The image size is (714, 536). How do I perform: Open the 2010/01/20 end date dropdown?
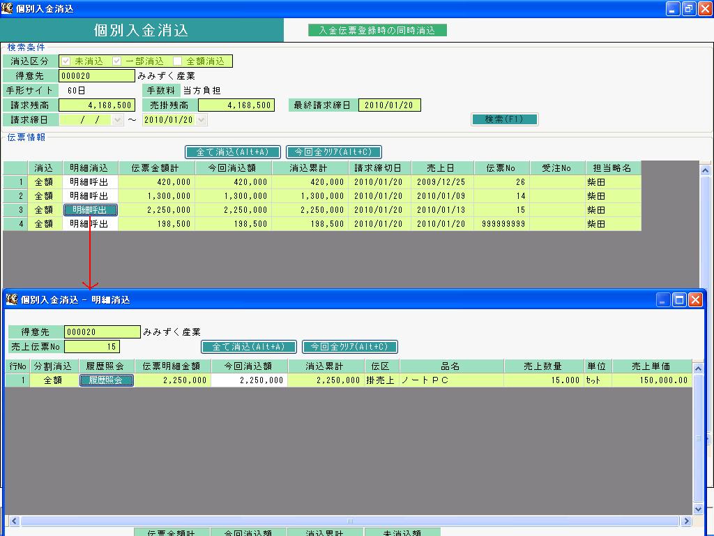coord(202,120)
